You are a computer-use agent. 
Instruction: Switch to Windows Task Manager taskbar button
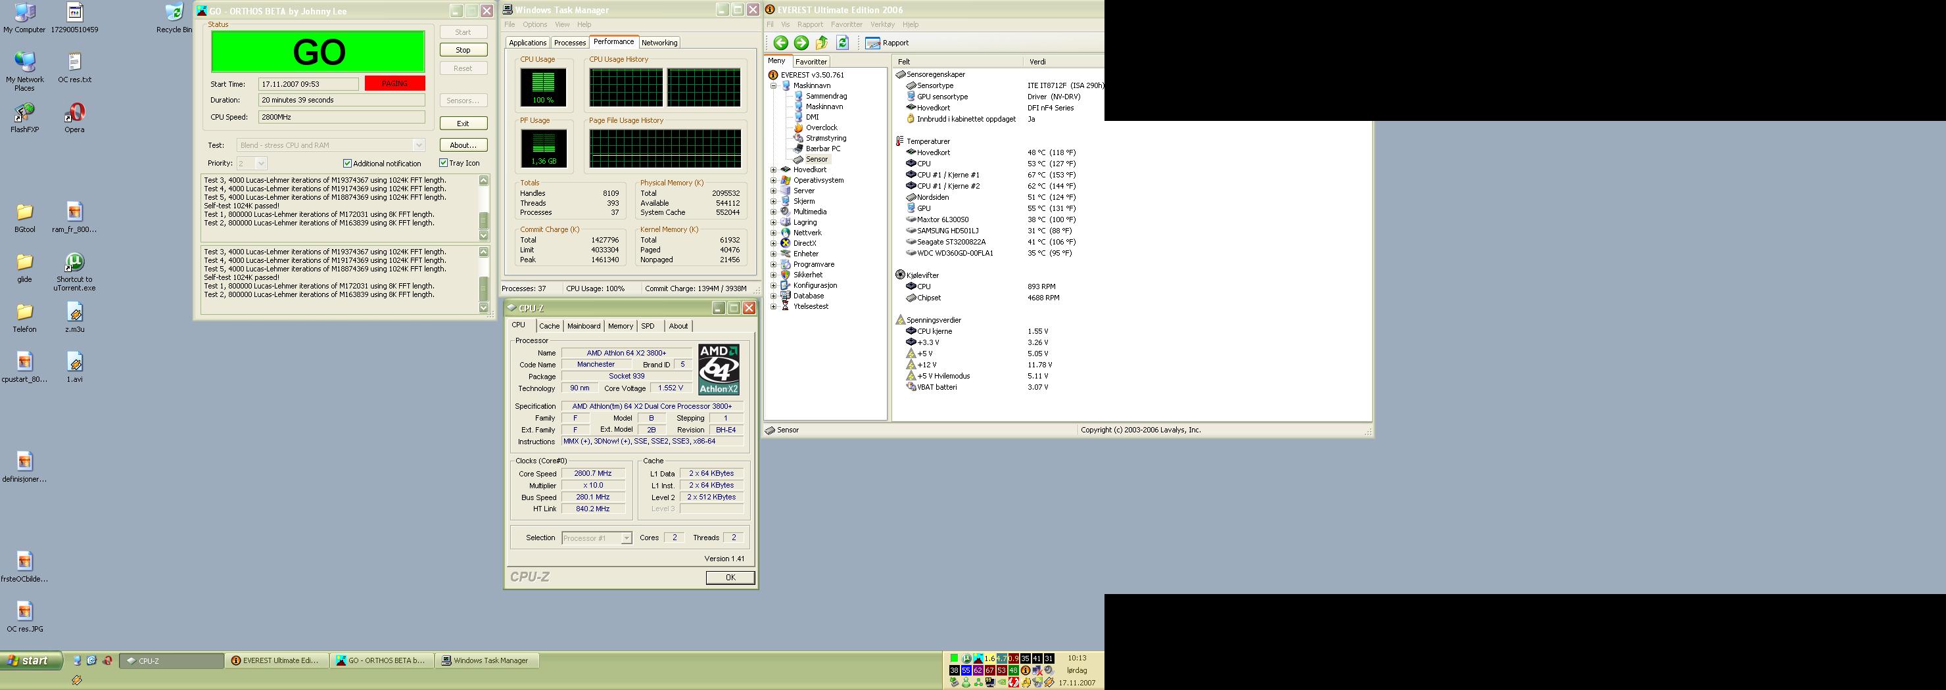pyautogui.click(x=488, y=660)
